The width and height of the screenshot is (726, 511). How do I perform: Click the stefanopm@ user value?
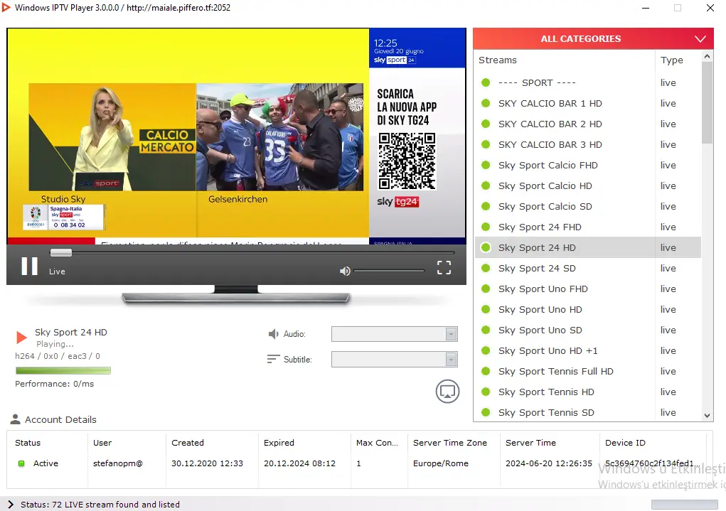coord(117,463)
